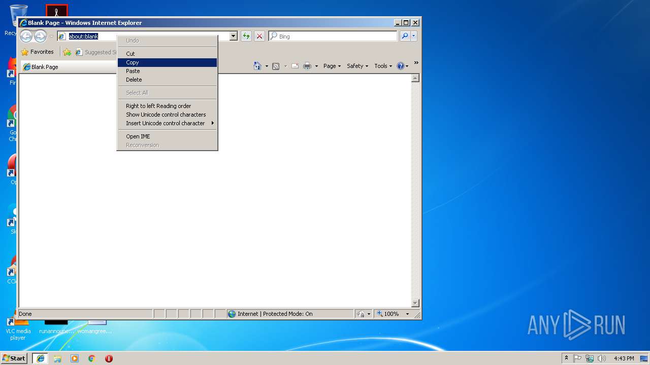Image resolution: width=650 pixels, height=365 pixels.
Task: Open Windows Explorer from taskbar
Action: pyautogui.click(x=57, y=358)
